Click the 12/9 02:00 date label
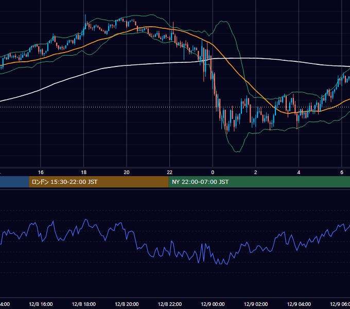Viewport: 350px width, 309px height. click(x=256, y=304)
